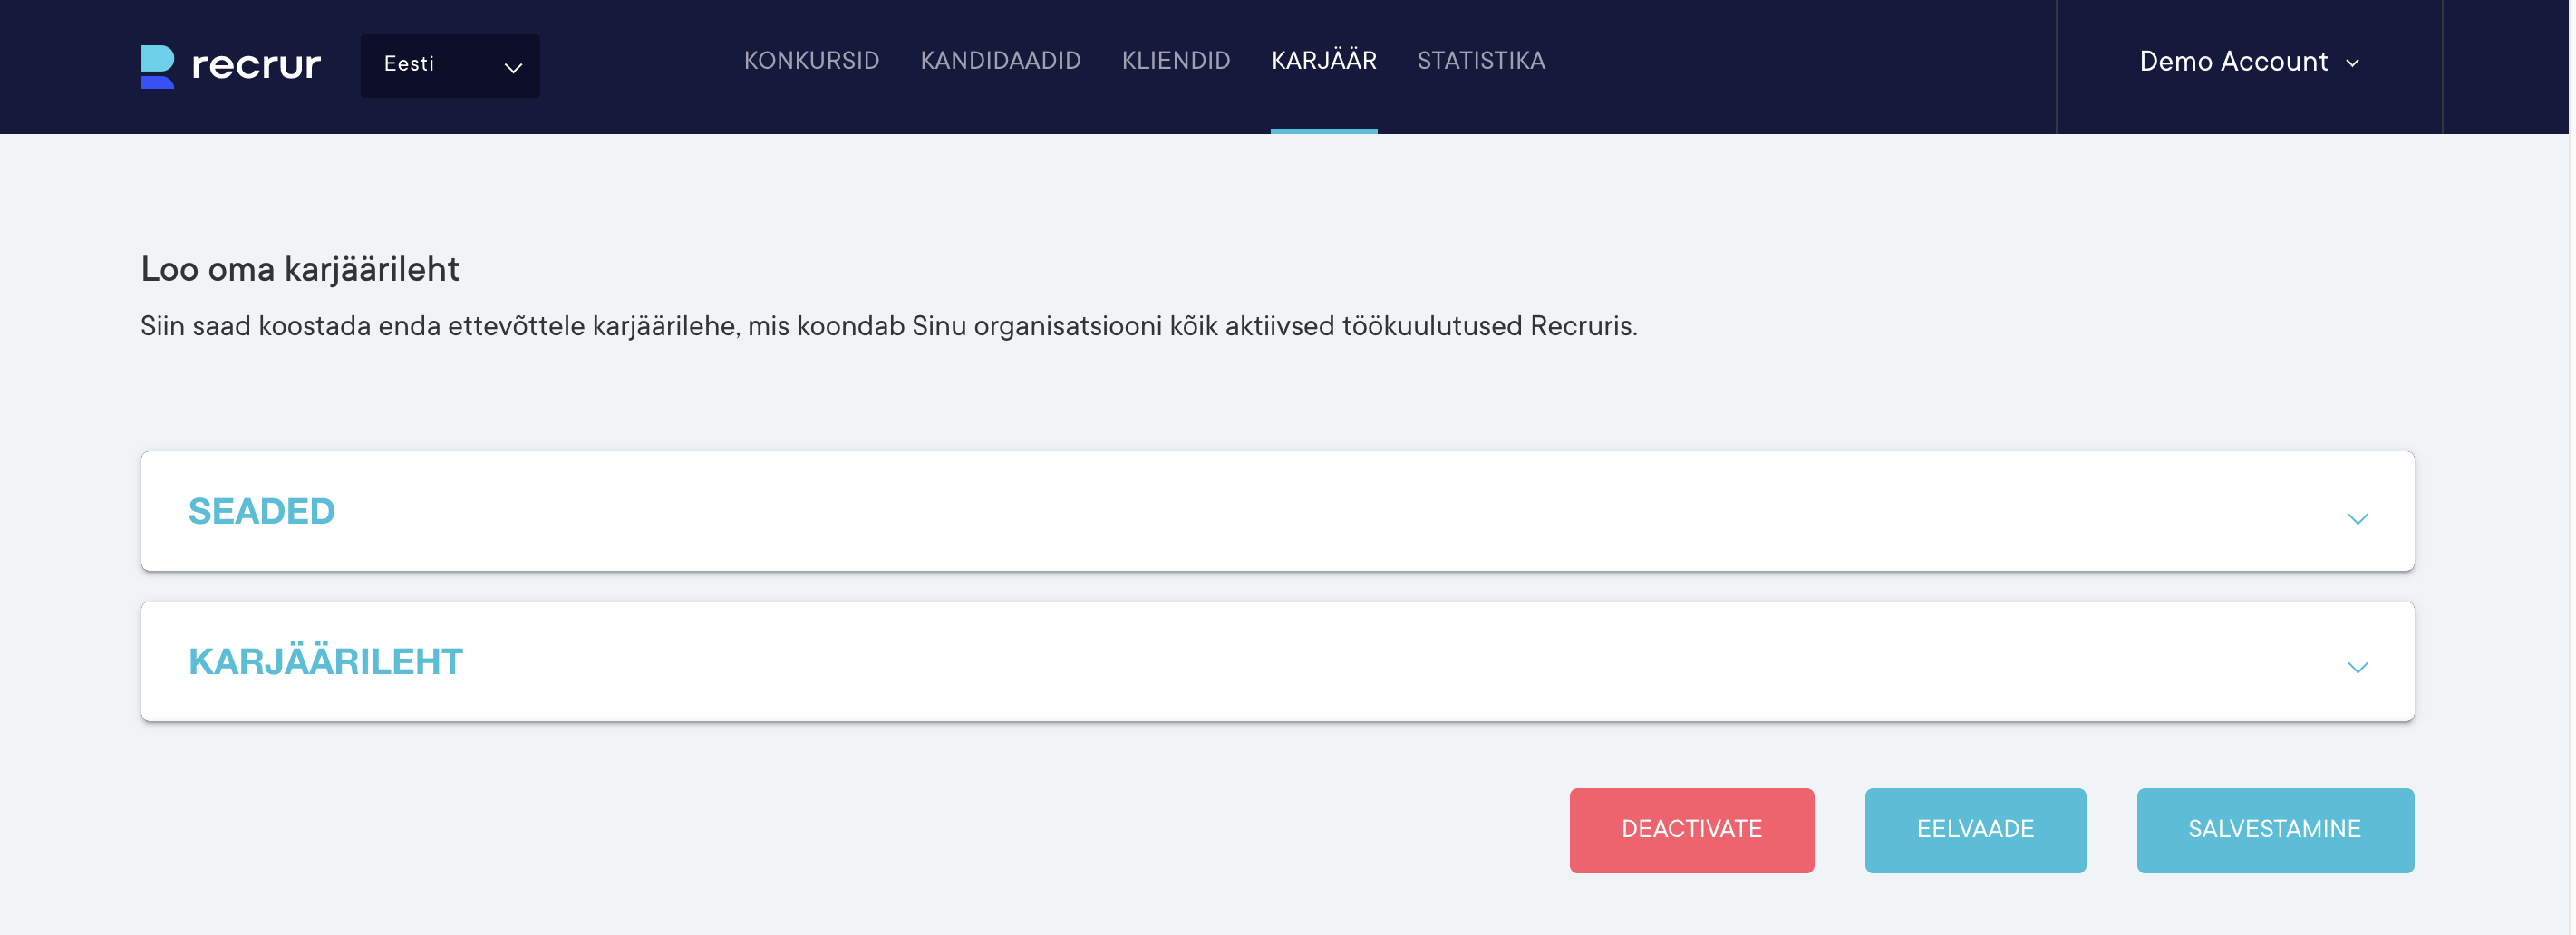Click the Karjäärileht panel chevron icon
The image size is (2576, 935).
[2357, 667]
